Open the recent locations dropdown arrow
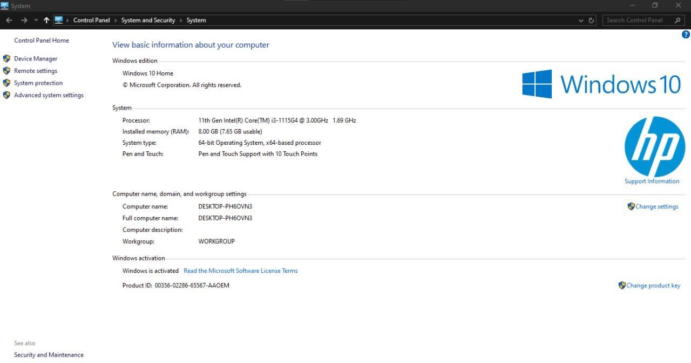 click(x=36, y=21)
